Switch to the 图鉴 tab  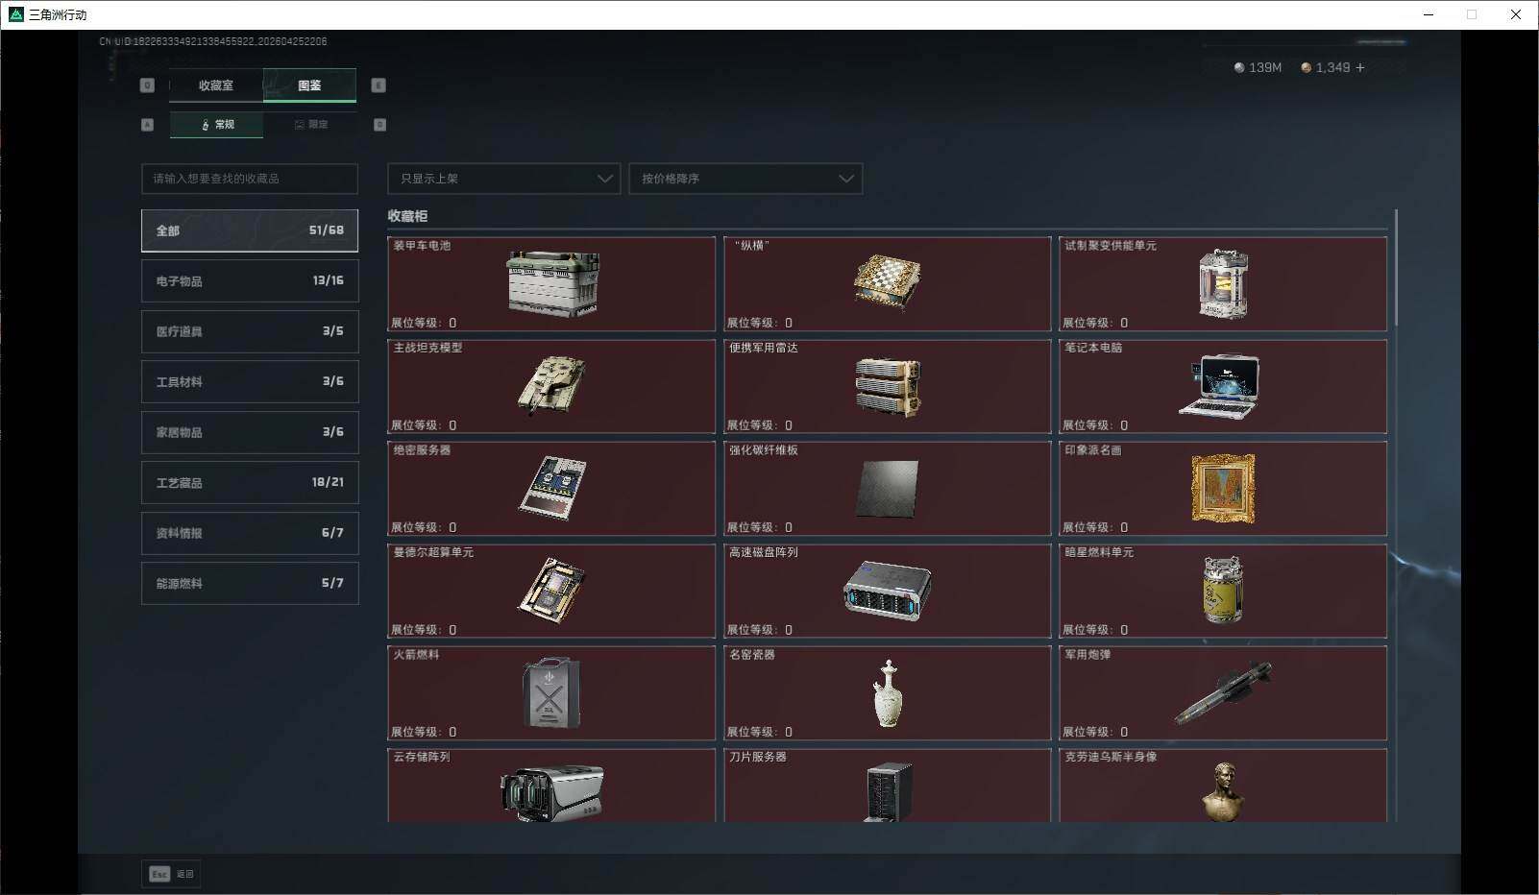coord(309,85)
